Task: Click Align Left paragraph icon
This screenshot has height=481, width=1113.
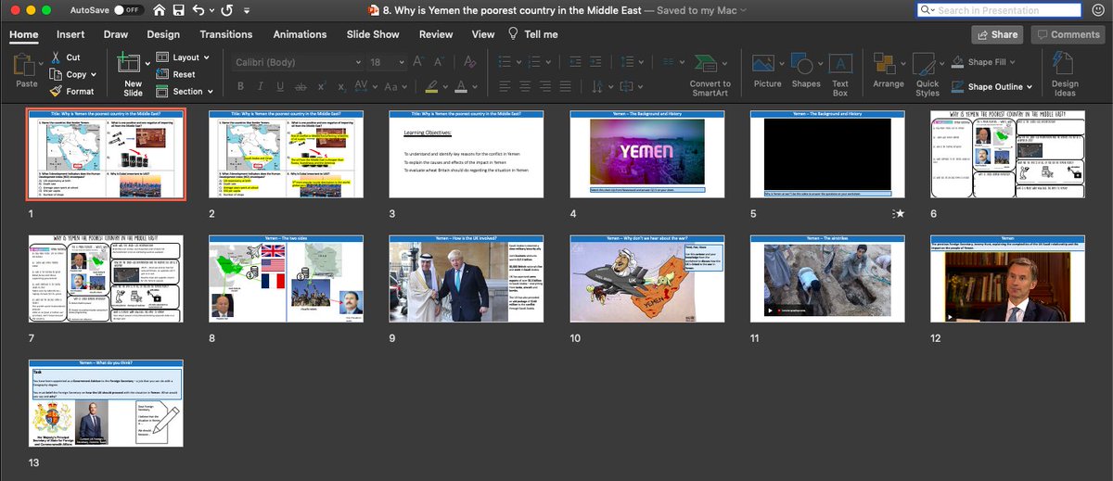Action: pyautogui.click(x=505, y=86)
